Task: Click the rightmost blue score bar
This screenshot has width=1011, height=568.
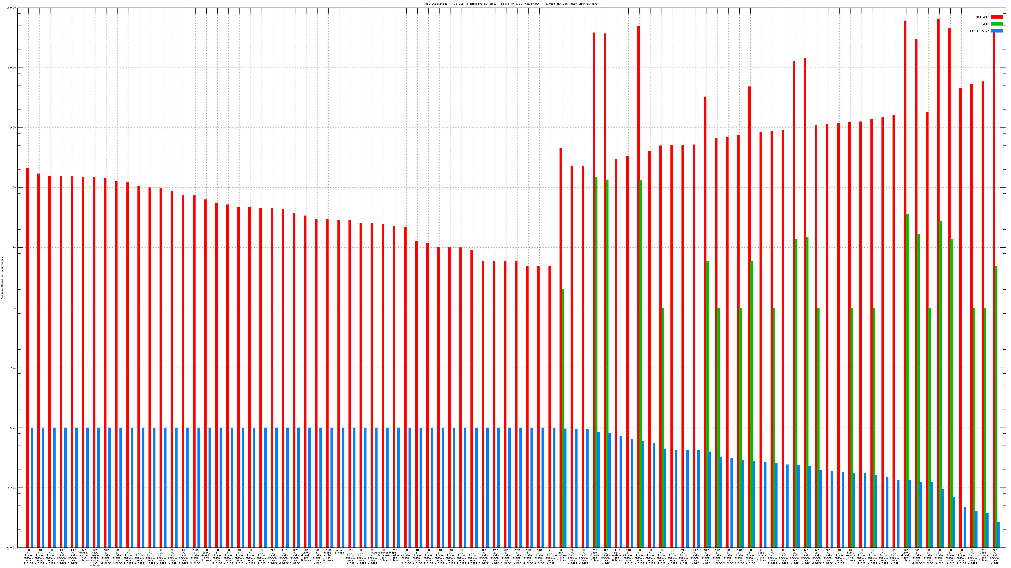Action: pyautogui.click(x=998, y=535)
